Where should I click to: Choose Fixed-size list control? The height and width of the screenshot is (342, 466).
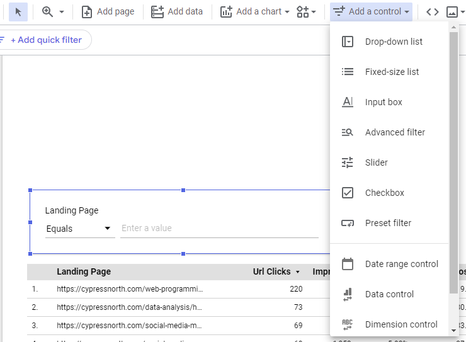pos(389,72)
